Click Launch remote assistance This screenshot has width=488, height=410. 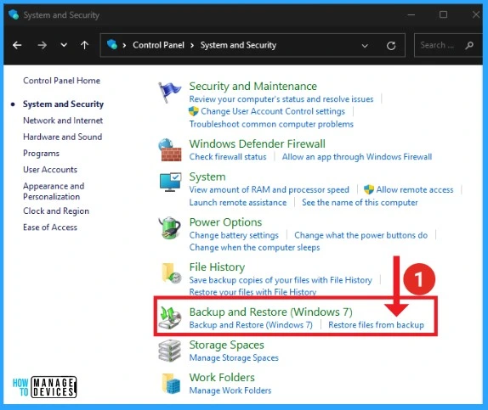[x=238, y=202]
